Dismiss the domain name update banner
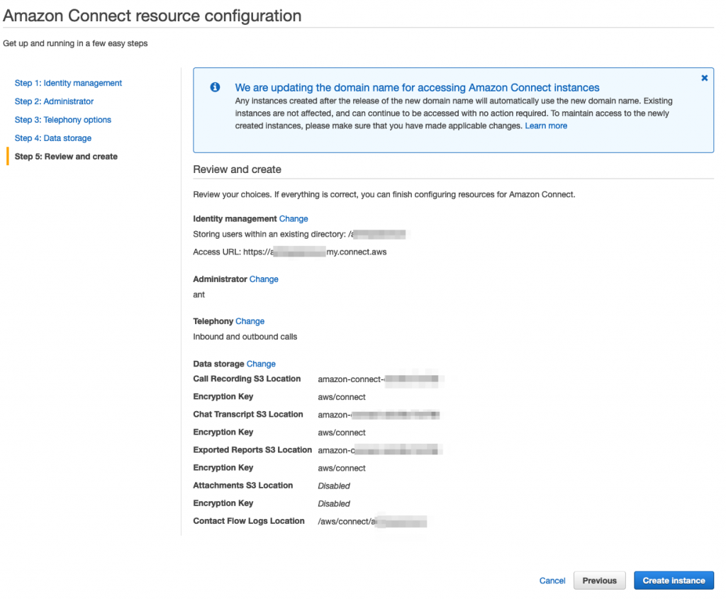The width and height of the screenshot is (726, 599). 704,78
